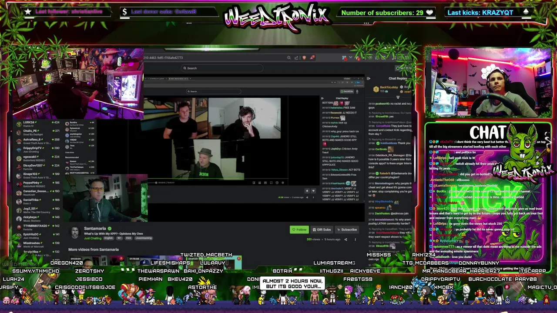Open DrippyDripTV channel in sidebar
This screenshot has height=313, width=557.
(x=37, y=150)
